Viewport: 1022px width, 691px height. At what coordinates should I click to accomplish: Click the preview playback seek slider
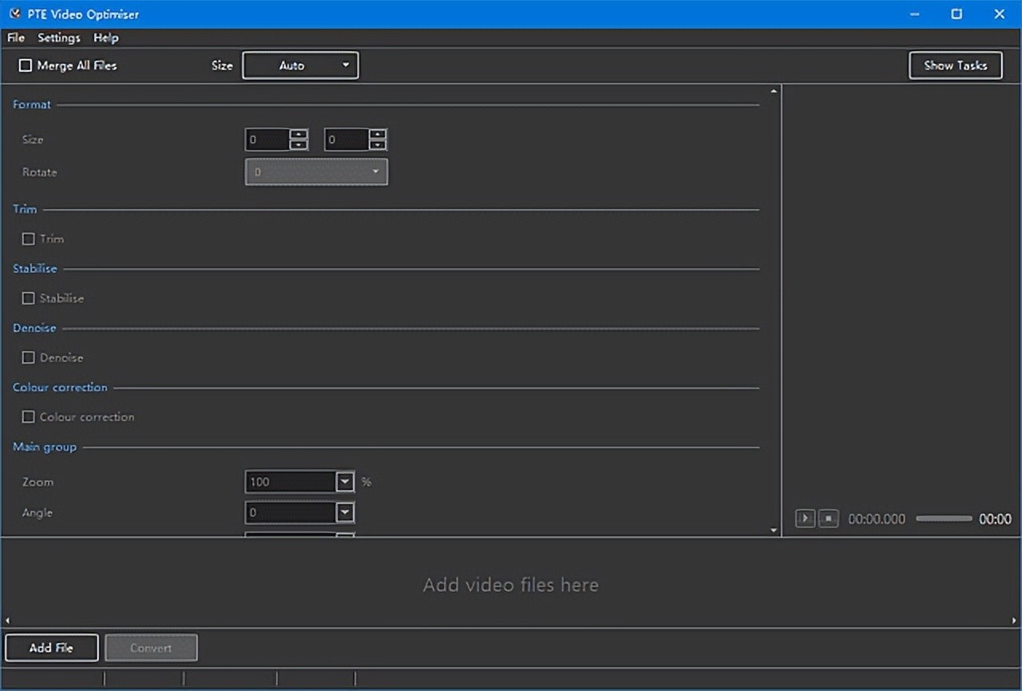pos(944,519)
